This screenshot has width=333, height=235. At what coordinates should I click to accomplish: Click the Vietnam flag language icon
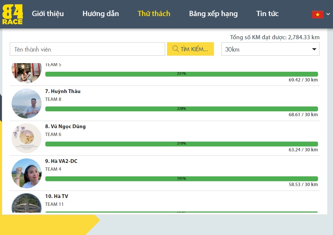coord(317,14)
